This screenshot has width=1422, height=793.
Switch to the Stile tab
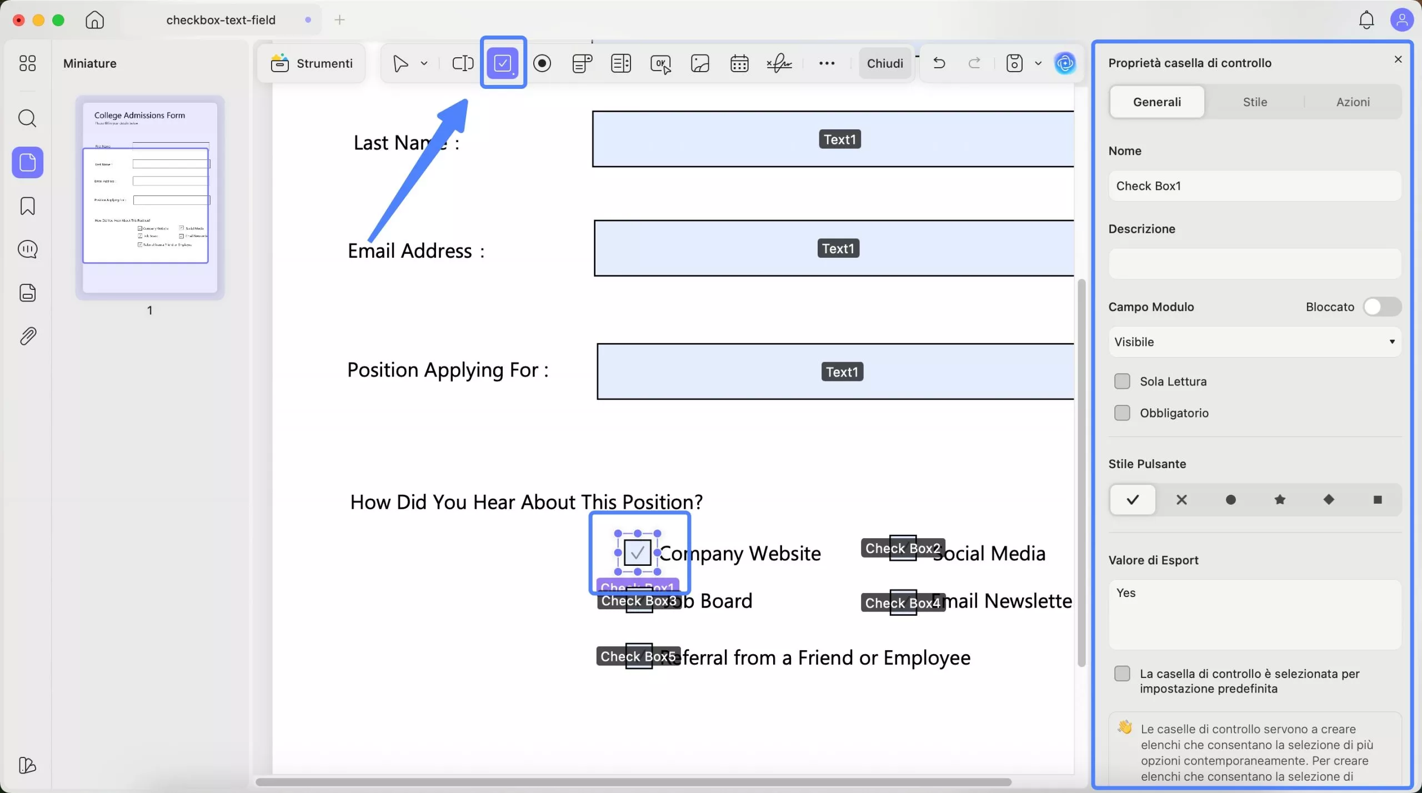1255,102
